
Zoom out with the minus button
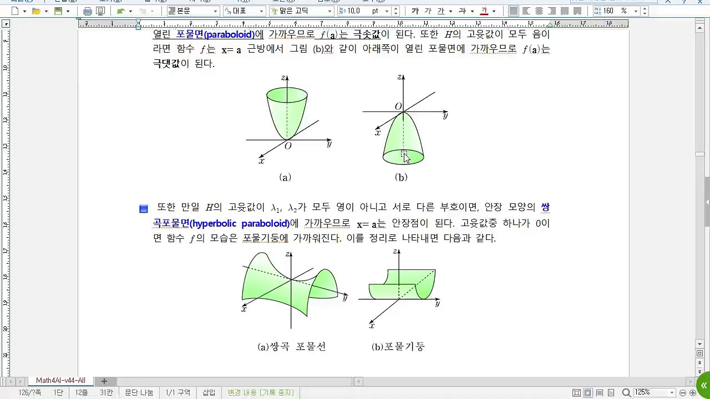(x=684, y=392)
